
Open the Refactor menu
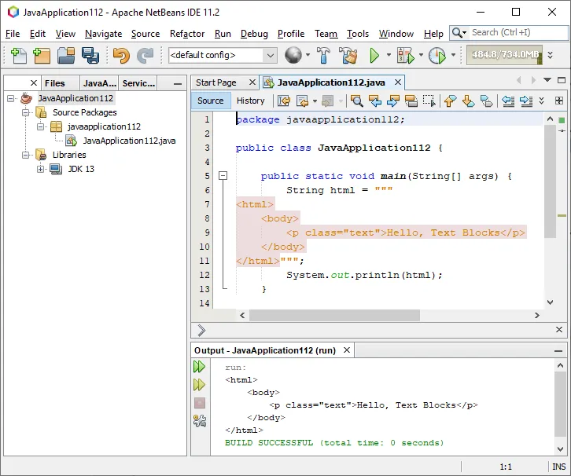(186, 34)
